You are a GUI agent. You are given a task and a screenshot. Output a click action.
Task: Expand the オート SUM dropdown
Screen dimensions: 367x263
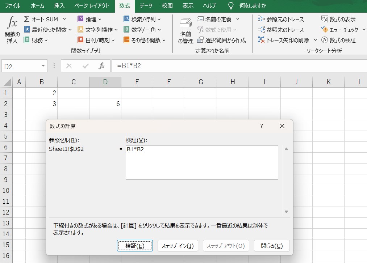[x=64, y=19]
